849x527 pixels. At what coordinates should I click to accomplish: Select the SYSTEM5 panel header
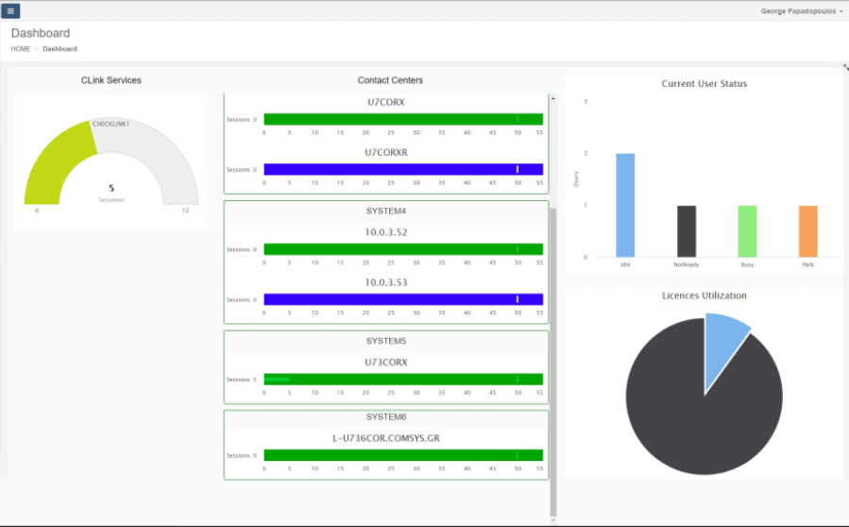385,341
